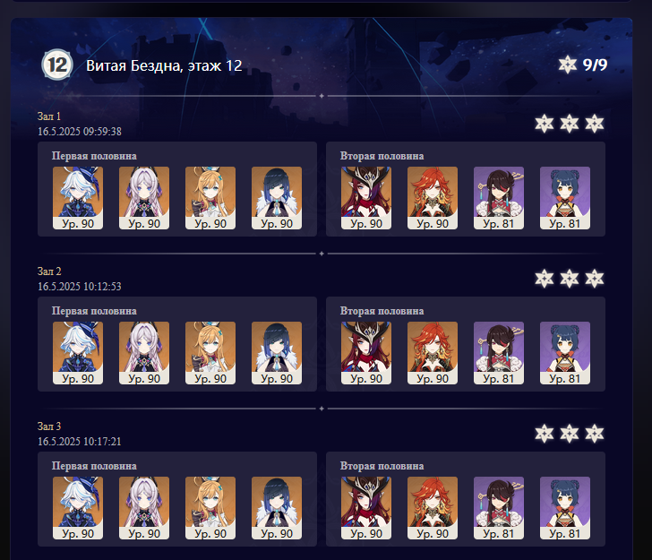Screen dimensions: 652x560
Task: Click the middle star of Зал 2 rating
Action: [x=570, y=279]
